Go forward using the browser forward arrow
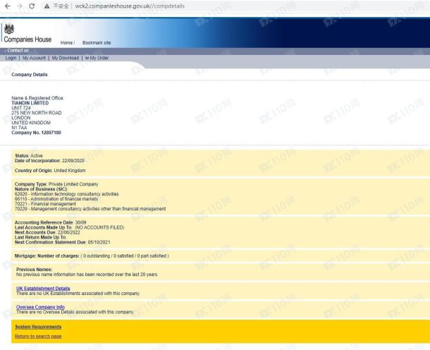 (x=20, y=6)
